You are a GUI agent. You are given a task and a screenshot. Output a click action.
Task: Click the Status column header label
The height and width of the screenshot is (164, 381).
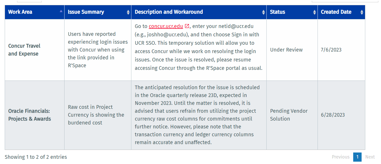[x=277, y=12]
